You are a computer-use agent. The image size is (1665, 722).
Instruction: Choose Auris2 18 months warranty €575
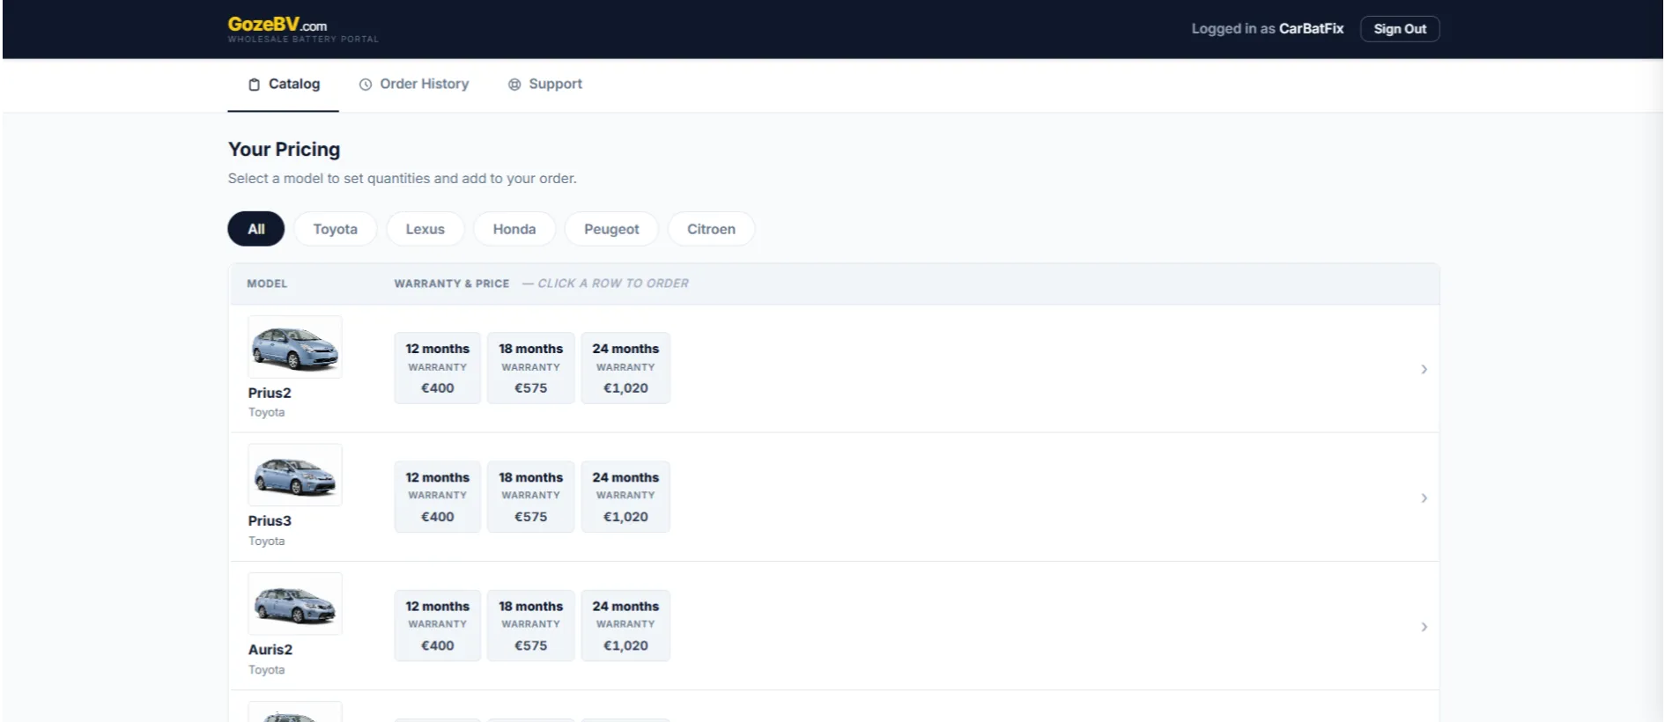pos(531,625)
